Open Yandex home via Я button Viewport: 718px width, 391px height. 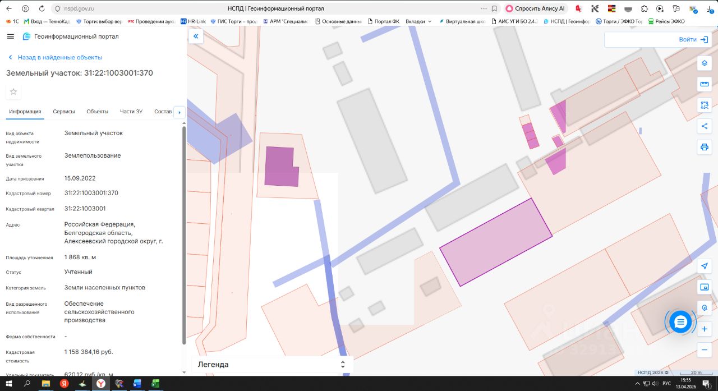[x=26, y=9]
